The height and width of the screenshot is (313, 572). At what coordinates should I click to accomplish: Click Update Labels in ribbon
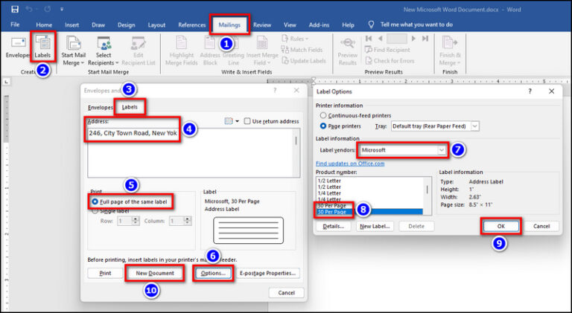coord(304,61)
